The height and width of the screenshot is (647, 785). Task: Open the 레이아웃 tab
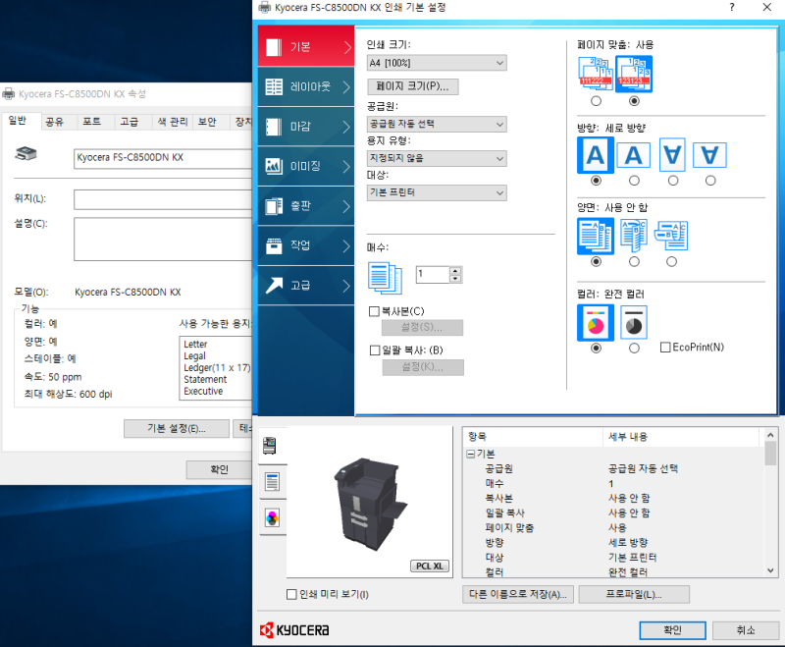point(306,86)
